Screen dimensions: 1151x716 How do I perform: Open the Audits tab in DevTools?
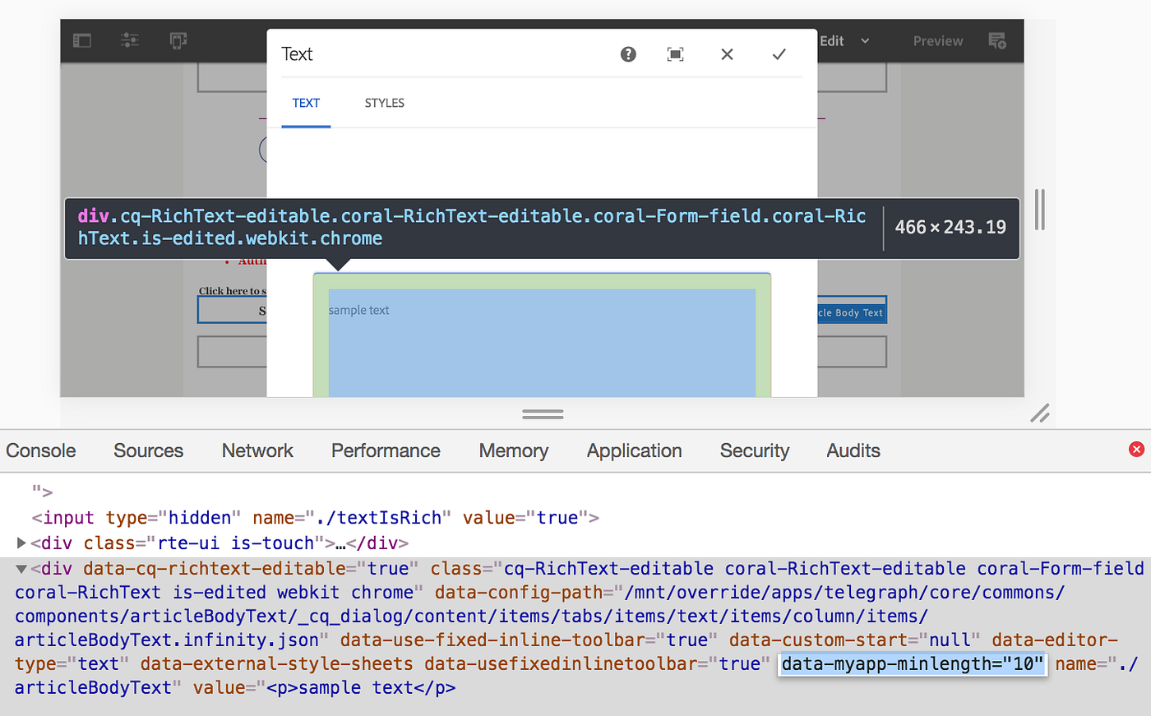tap(853, 450)
